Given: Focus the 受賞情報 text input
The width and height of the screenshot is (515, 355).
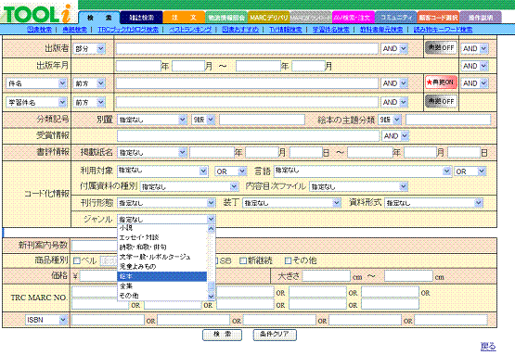Looking at the screenshot, I should tap(248, 136).
